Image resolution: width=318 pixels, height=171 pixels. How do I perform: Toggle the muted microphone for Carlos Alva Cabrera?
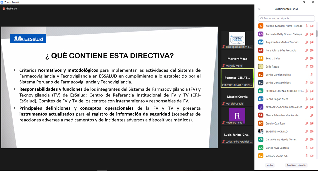point(307,148)
